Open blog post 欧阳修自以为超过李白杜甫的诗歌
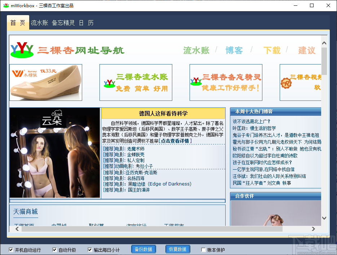 point(265,156)
